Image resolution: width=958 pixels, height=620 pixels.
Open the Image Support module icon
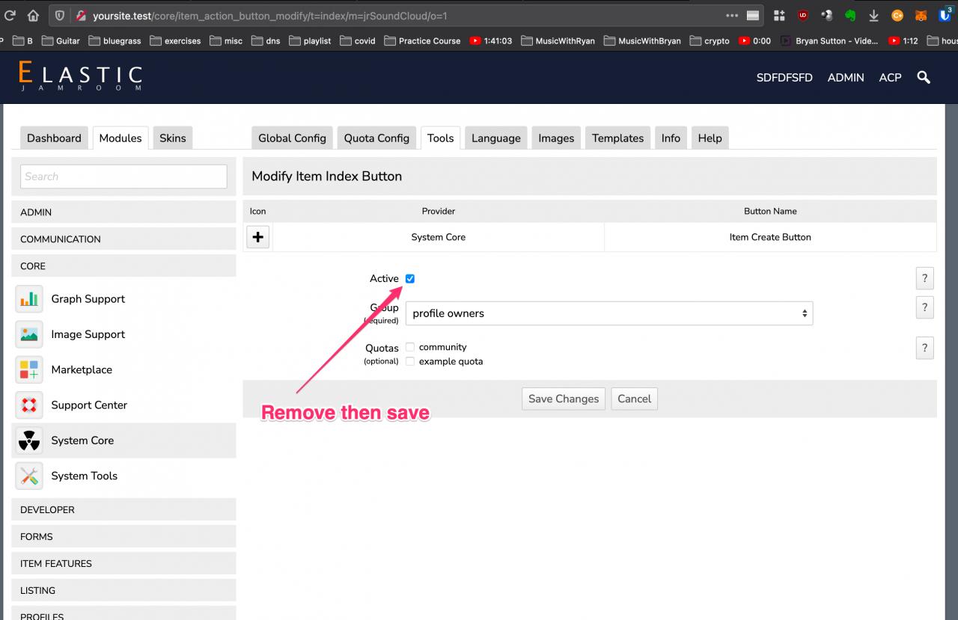(x=29, y=334)
